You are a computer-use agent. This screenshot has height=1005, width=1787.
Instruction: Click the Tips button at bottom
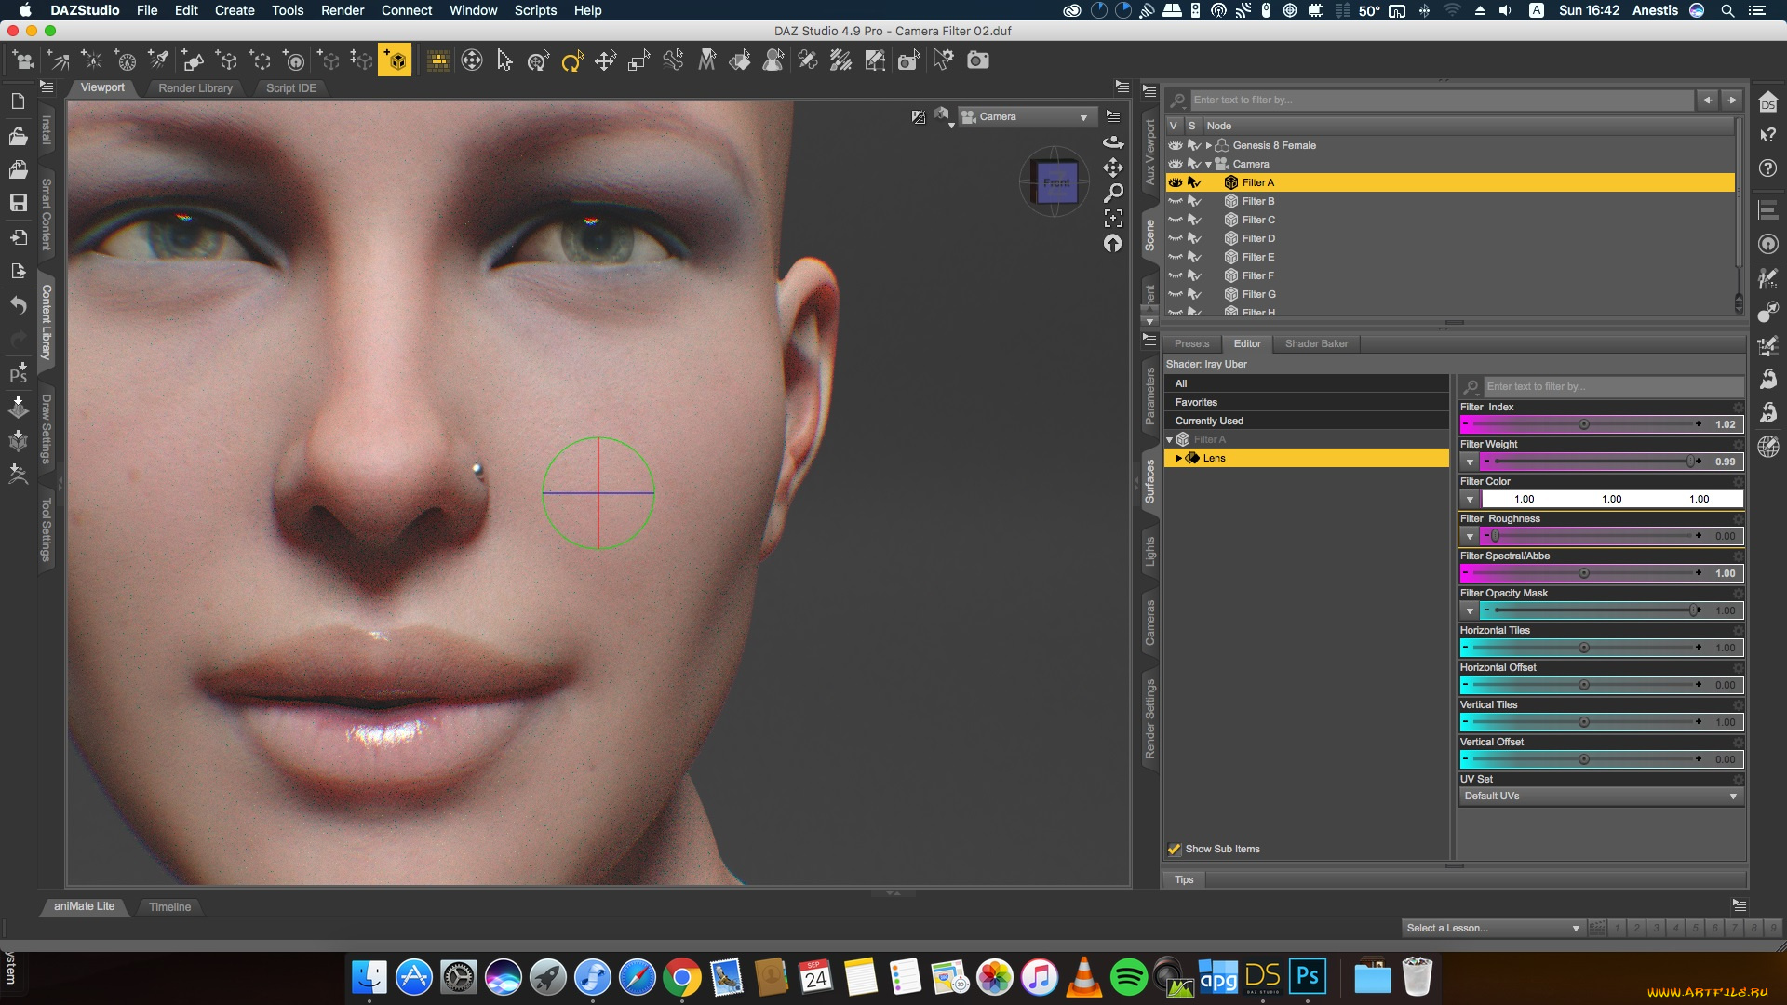click(x=1184, y=879)
